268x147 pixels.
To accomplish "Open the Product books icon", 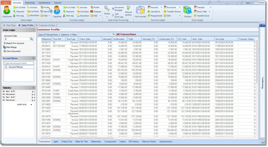I will click(187, 12).
